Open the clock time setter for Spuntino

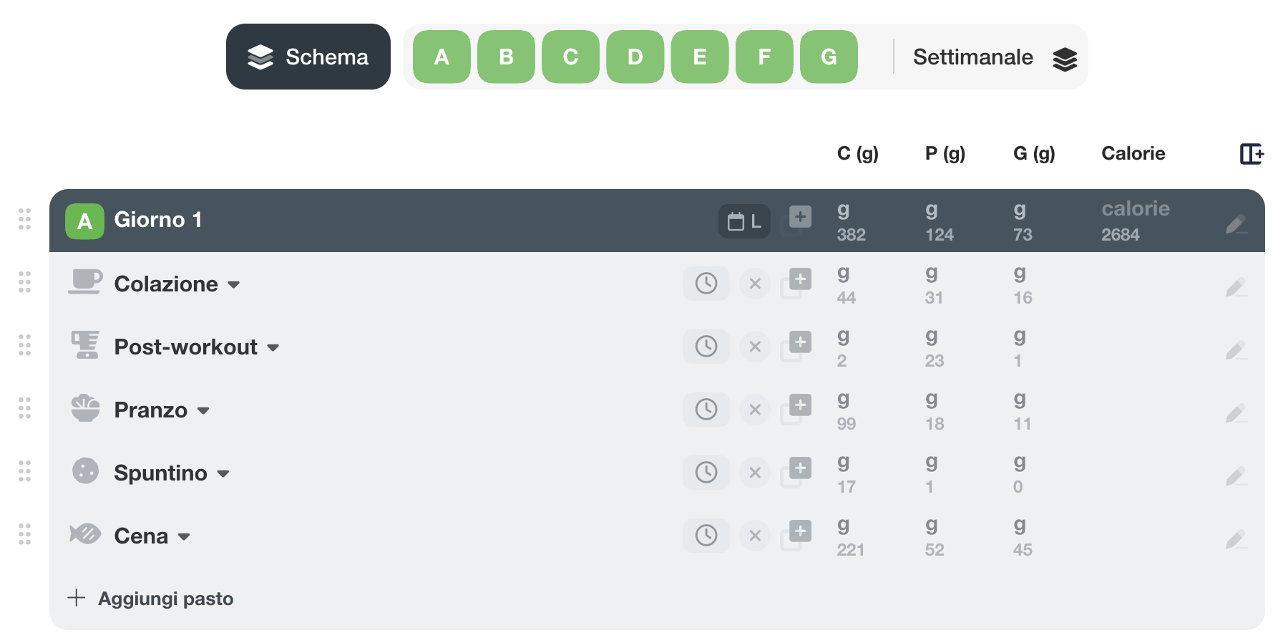click(706, 473)
